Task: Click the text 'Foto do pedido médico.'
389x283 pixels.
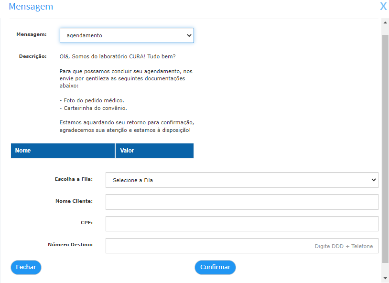Action: tap(94, 100)
